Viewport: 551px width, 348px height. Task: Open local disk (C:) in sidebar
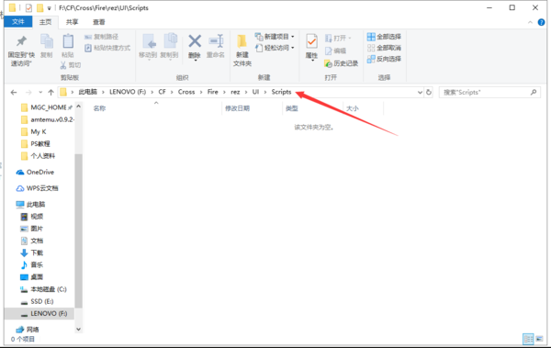click(x=43, y=289)
